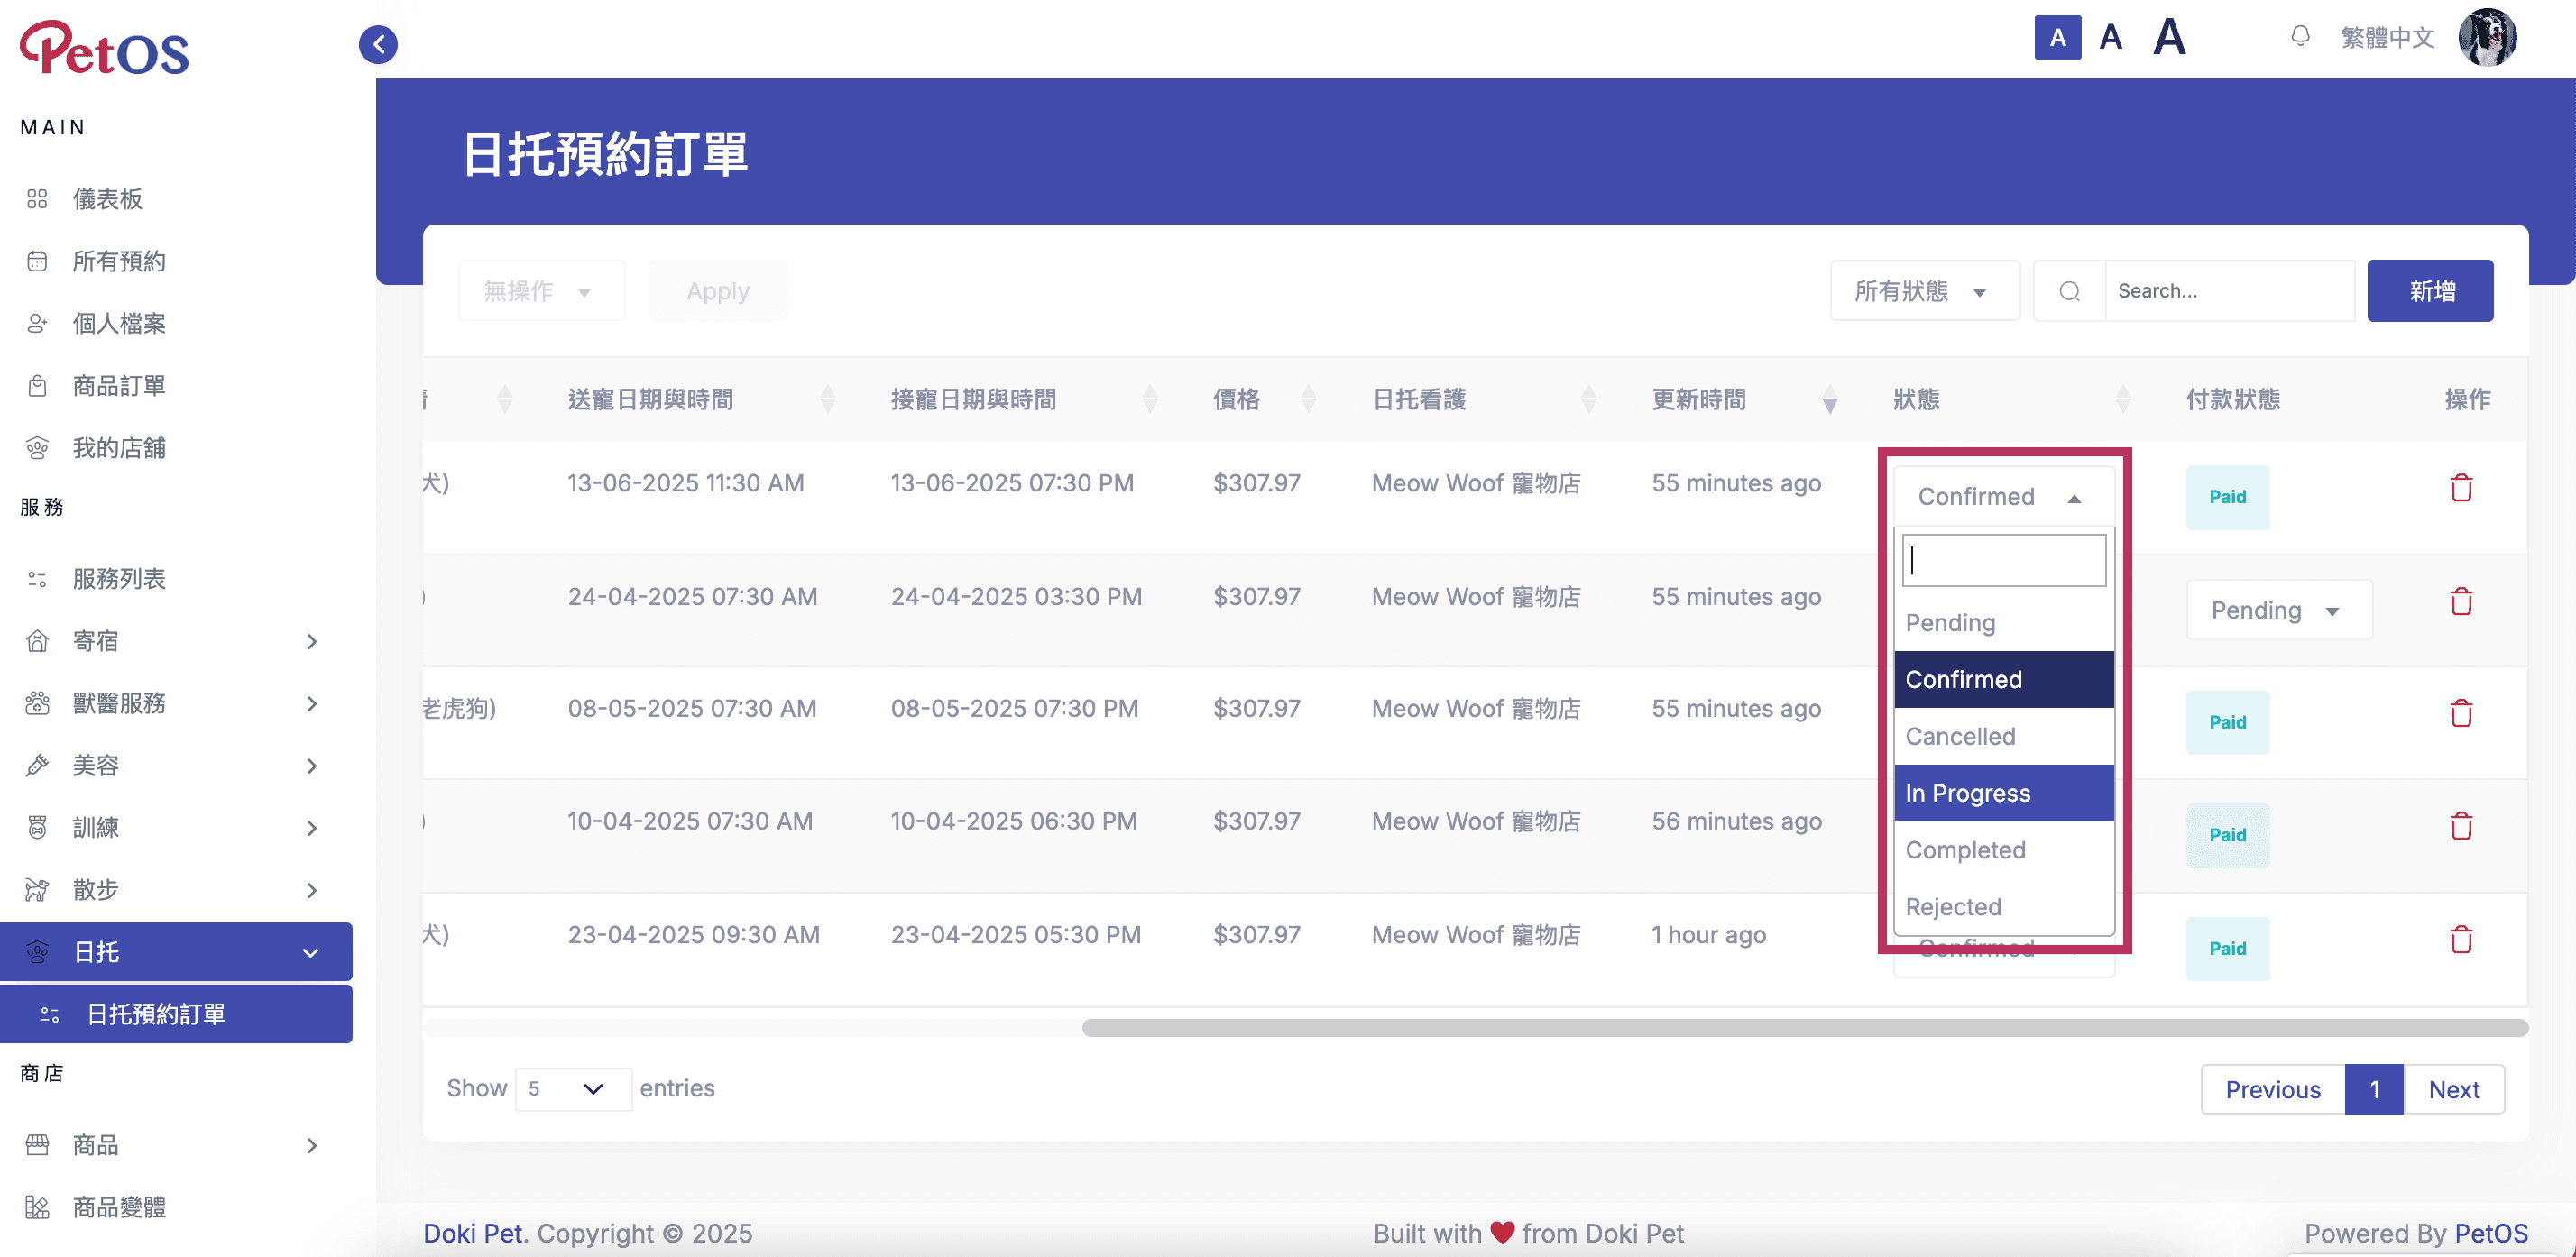Delete the 23-04-2025 daycare order
The width and height of the screenshot is (2576, 1257).
(x=2461, y=940)
